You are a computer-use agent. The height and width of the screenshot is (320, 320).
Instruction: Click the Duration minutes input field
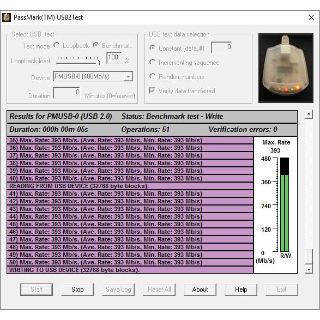click(67, 93)
